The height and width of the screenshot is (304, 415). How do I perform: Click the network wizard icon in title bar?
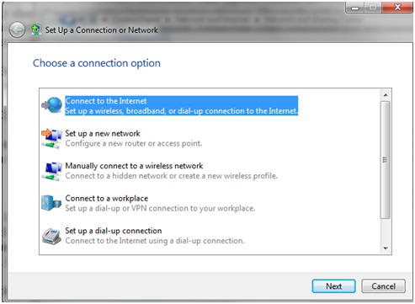pyautogui.click(x=36, y=29)
